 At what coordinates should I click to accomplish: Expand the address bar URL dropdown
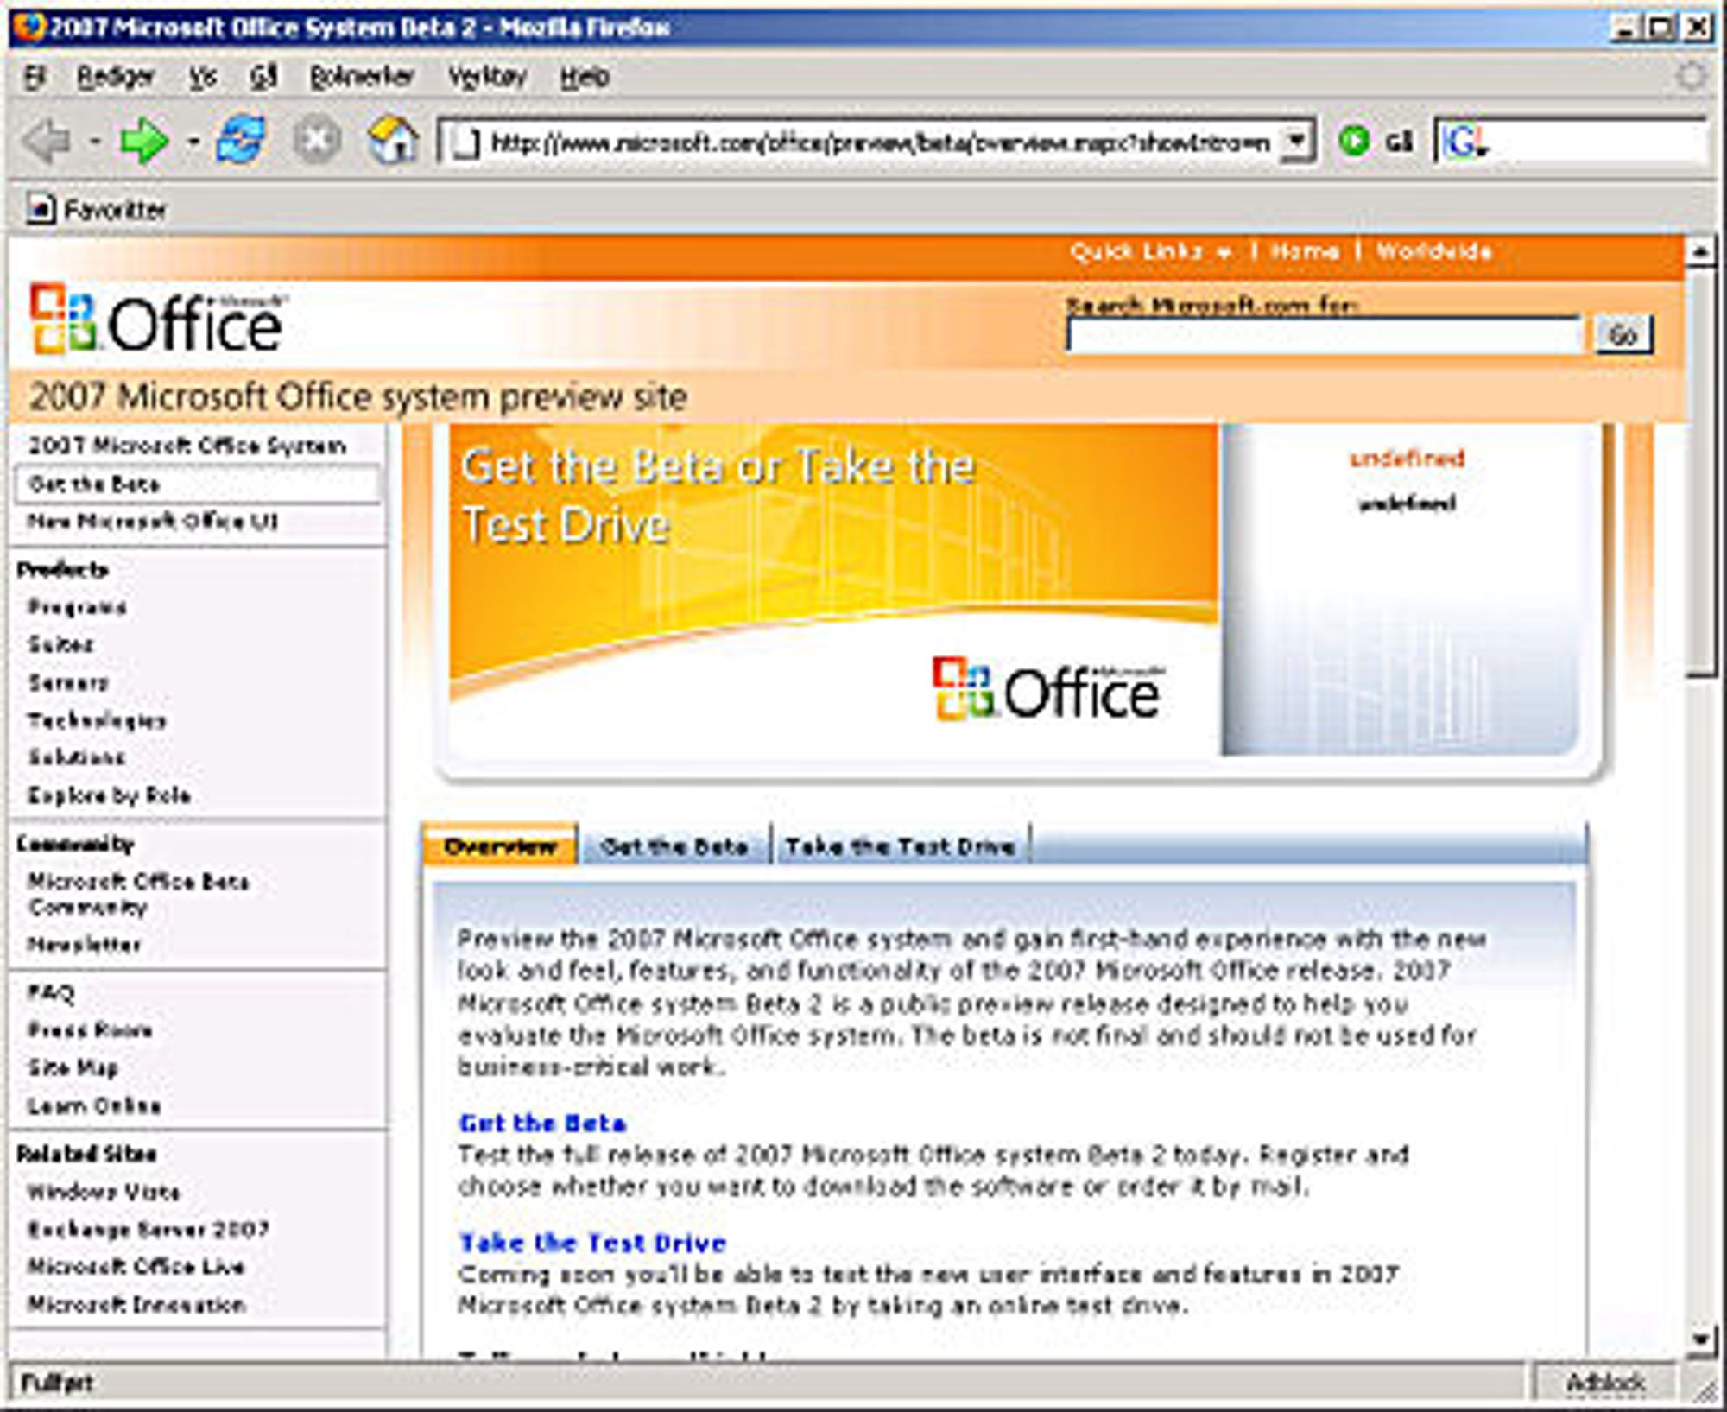click(1295, 141)
